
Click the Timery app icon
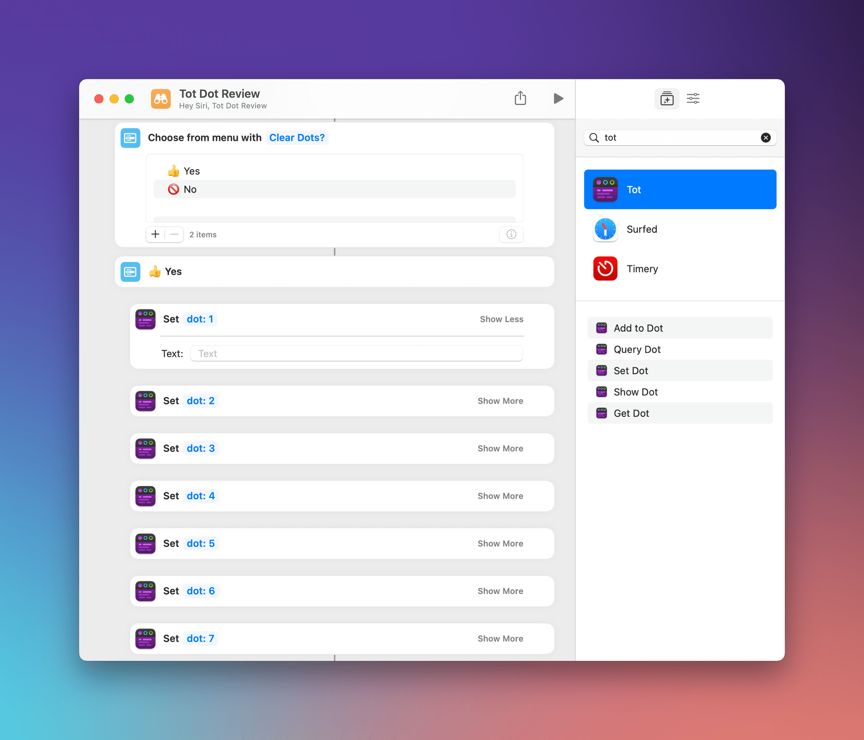click(x=606, y=268)
